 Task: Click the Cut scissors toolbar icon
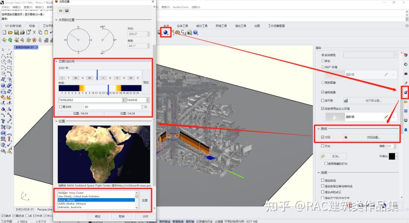click(x=34, y=32)
